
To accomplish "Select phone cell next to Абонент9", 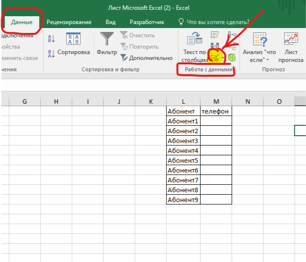I will (216, 200).
